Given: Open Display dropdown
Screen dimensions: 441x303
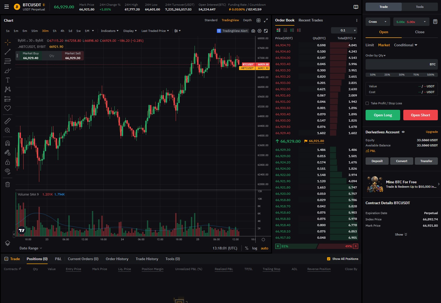Looking at the screenshot, I should point(130,31).
